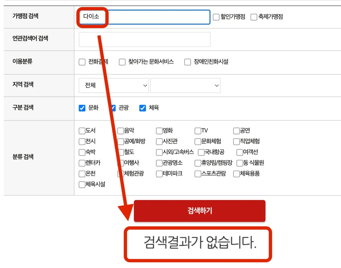341x268 pixels.
Task: Mark the 스포츠관람 checkbox
Action: tap(198, 174)
